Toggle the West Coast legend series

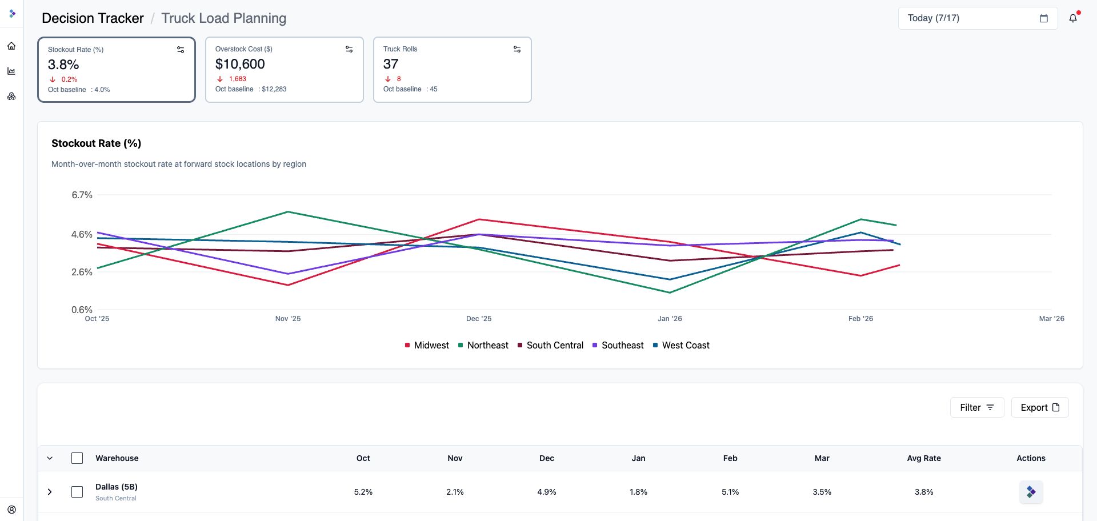tap(681, 345)
